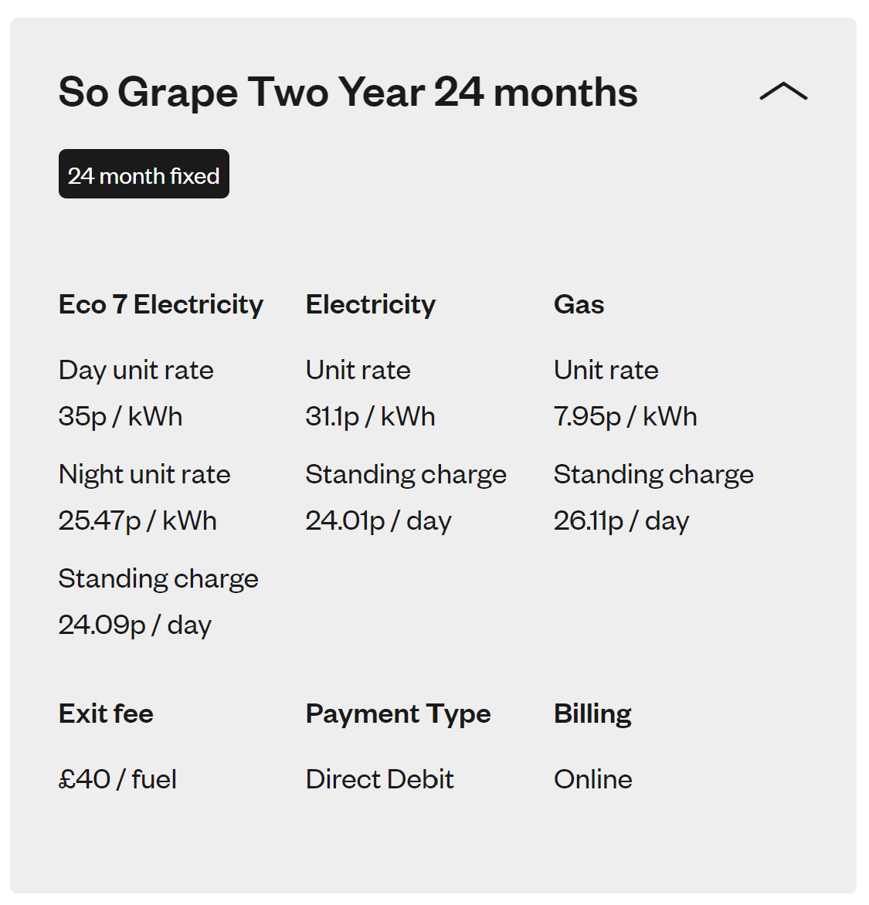The image size is (869, 905).
Task: Click the Electricity column heading
Action: pyautogui.click(x=371, y=305)
